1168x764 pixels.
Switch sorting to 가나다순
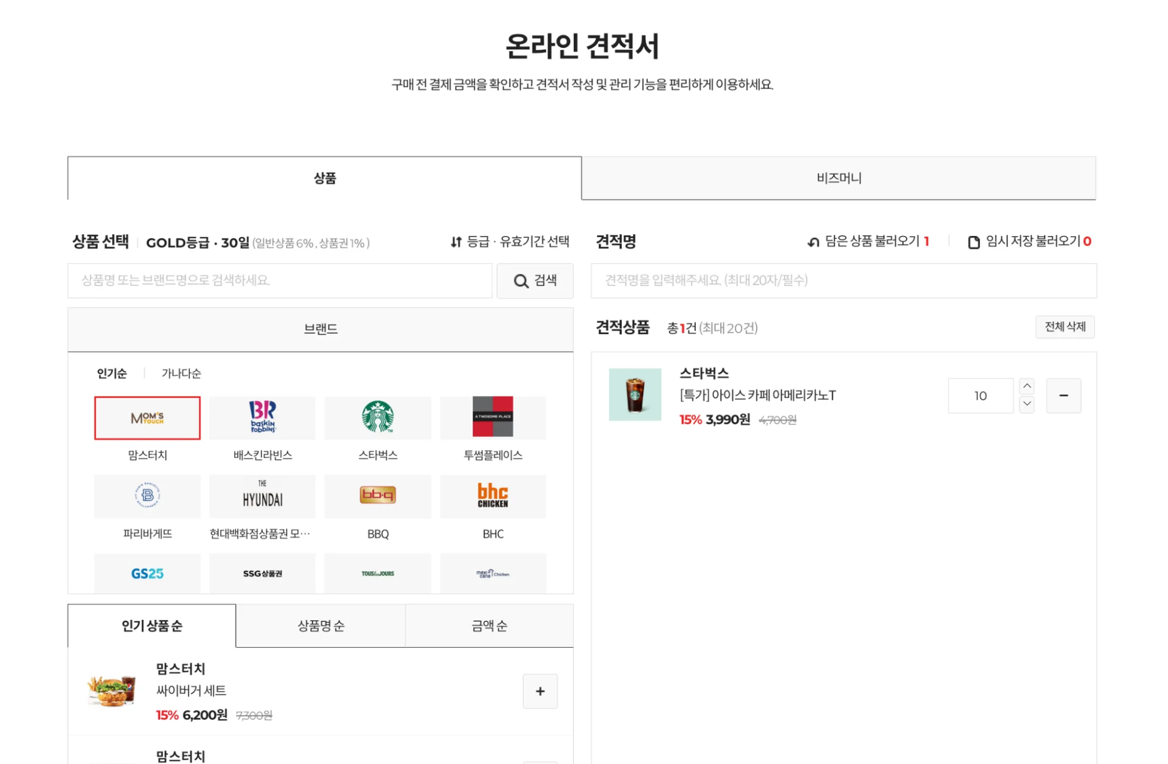[x=180, y=373]
